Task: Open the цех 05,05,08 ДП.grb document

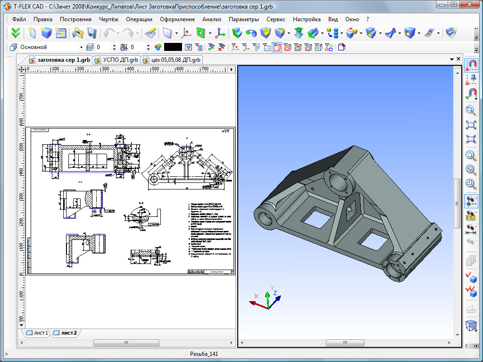Action: point(172,60)
